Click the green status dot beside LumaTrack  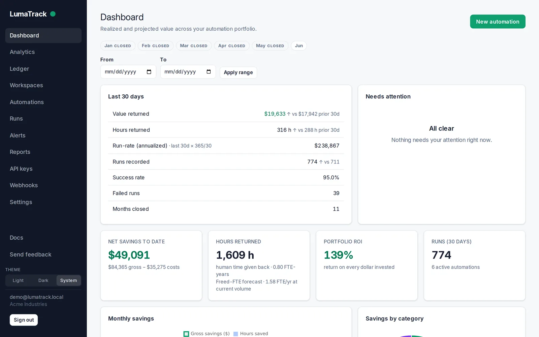[53, 14]
